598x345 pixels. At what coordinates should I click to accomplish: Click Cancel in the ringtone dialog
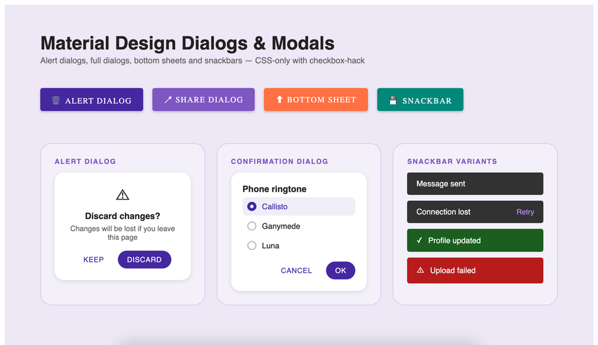click(296, 271)
